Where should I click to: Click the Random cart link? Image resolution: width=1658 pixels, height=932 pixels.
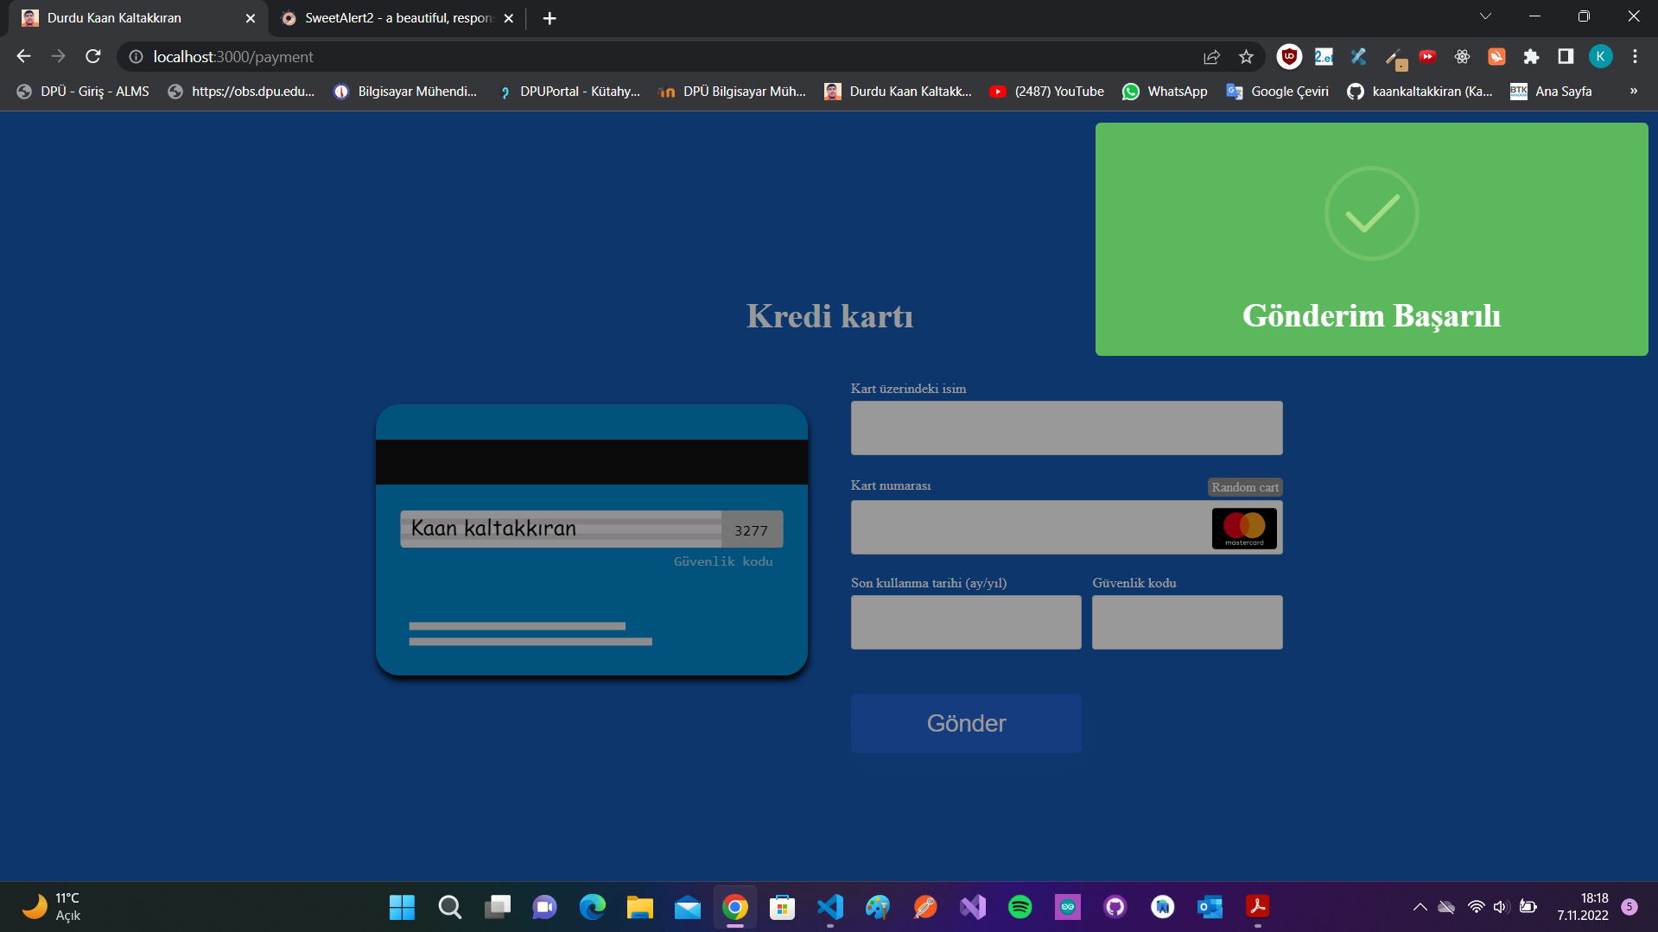[x=1244, y=486]
